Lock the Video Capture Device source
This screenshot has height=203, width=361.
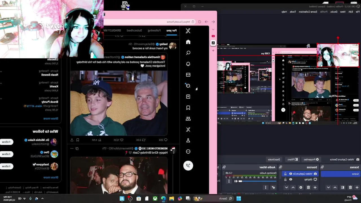click(x=285, y=174)
